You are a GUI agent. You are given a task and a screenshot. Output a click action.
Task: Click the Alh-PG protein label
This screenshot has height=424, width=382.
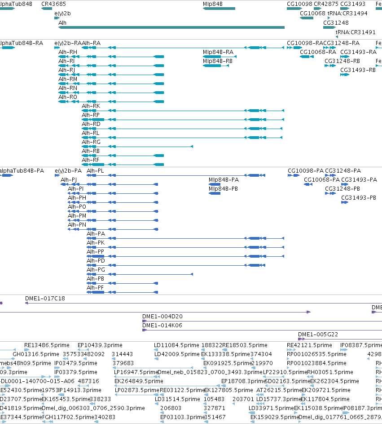[96, 270]
